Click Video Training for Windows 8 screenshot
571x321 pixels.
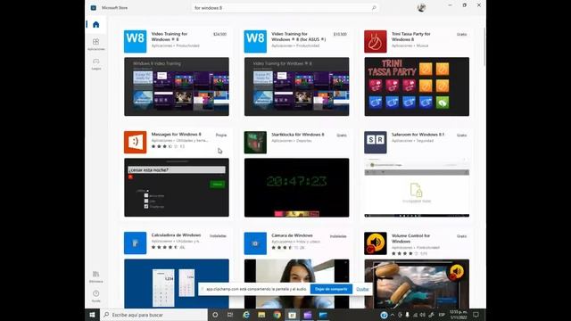tap(177, 86)
